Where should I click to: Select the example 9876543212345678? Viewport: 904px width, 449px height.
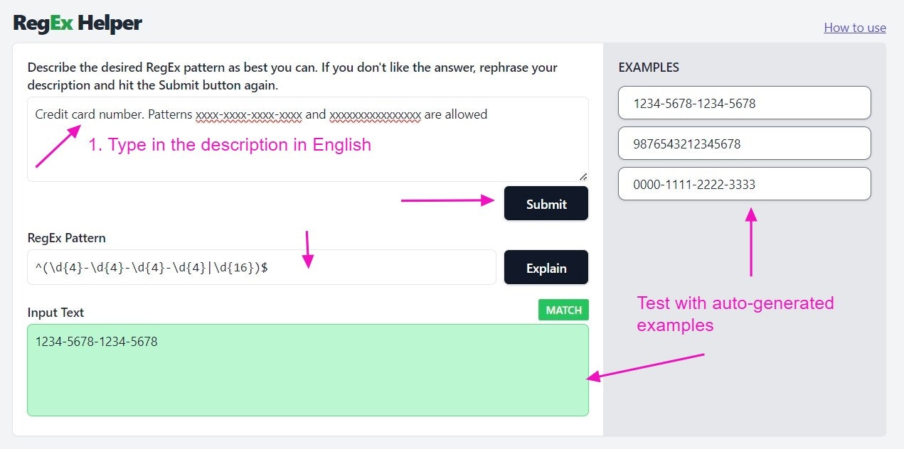coord(744,143)
